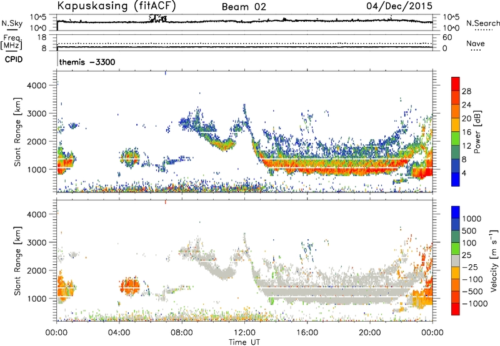This screenshot has height=346, width=500.
Task: Click the Velocity [m s-1] colorbar title
Action: tap(494, 260)
